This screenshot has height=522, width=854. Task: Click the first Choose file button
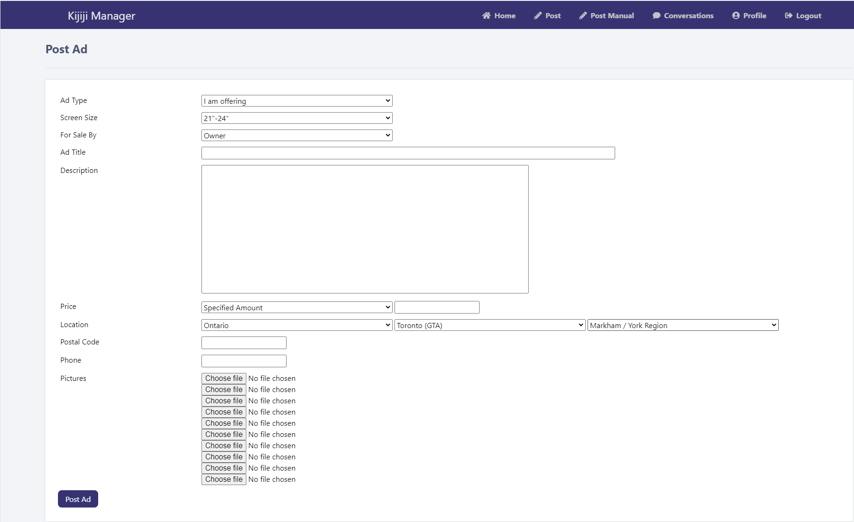click(x=224, y=379)
